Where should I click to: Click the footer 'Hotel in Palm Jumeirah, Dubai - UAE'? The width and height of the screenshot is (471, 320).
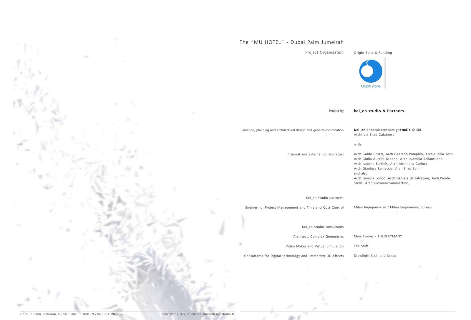(49, 314)
